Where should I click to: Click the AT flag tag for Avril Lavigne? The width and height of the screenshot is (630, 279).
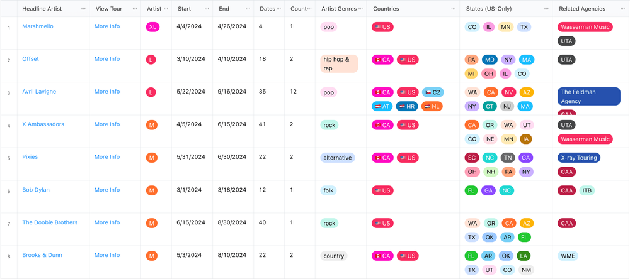coord(382,107)
